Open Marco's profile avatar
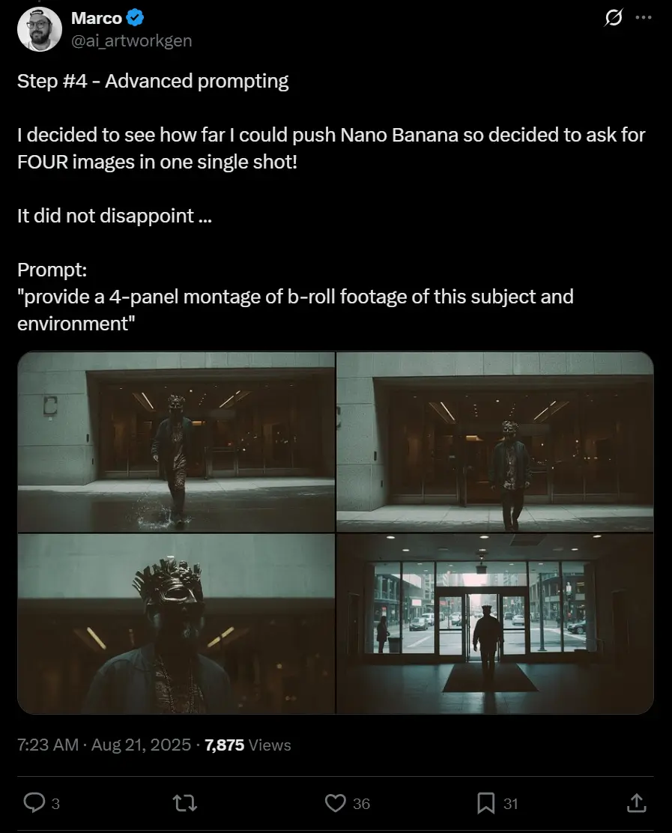The width and height of the screenshot is (672, 833). [x=40, y=29]
